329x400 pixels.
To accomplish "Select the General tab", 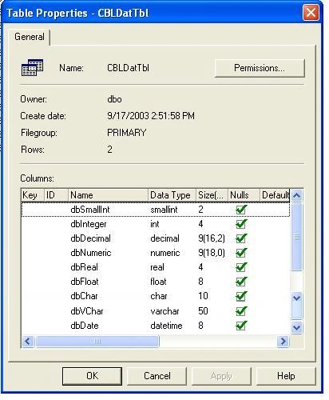I will (30, 37).
